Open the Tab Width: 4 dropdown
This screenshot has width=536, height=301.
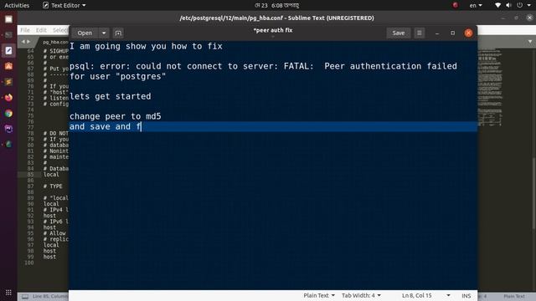tap(361, 295)
